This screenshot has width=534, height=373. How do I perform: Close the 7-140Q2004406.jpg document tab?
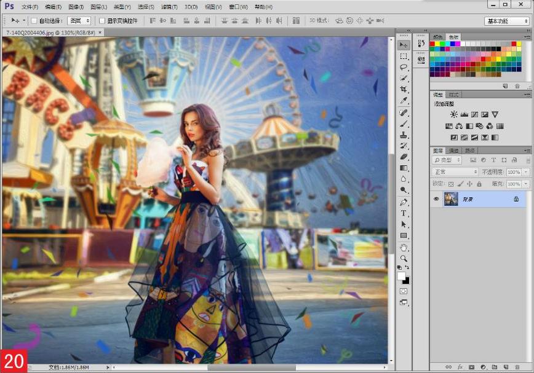pyautogui.click(x=100, y=33)
